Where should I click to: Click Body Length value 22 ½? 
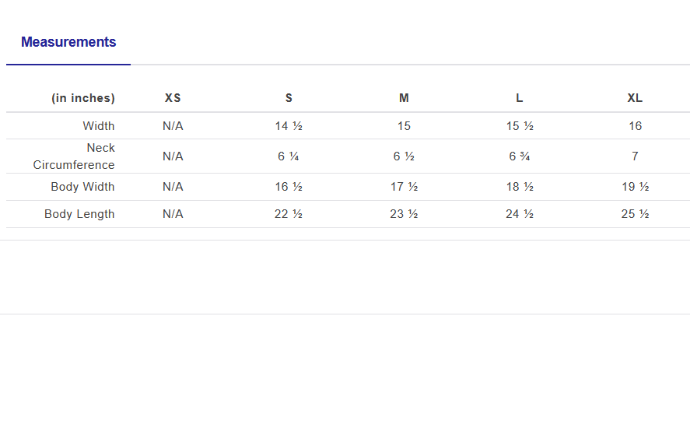tap(289, 214)
